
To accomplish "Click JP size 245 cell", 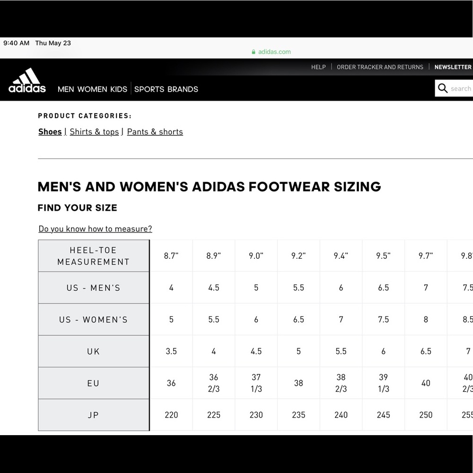I will point(384,415).
